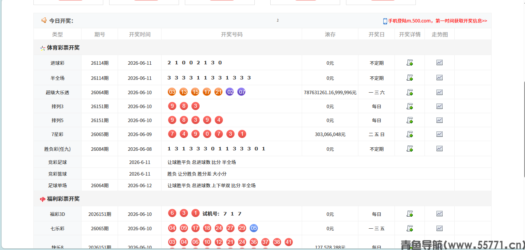Click the 走势图 column header
The height and width of the screenshot is (250, 525).
[x=440, y=34]
